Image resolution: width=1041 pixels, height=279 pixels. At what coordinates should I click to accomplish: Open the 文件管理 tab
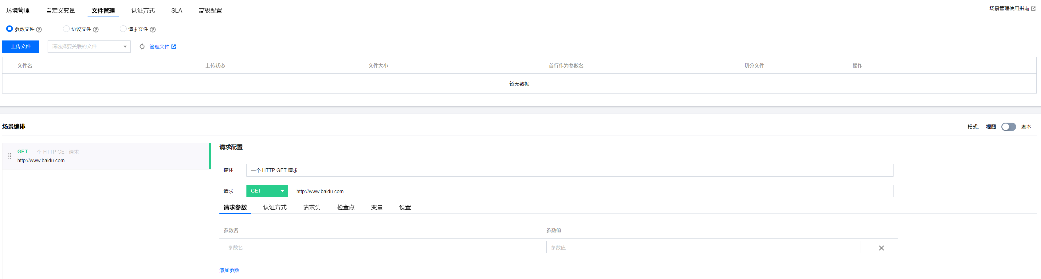pos(103,10)
